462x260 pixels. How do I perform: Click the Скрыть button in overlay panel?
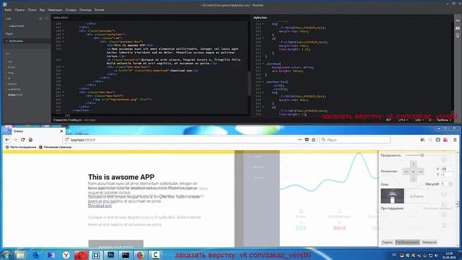pos(387,243)
